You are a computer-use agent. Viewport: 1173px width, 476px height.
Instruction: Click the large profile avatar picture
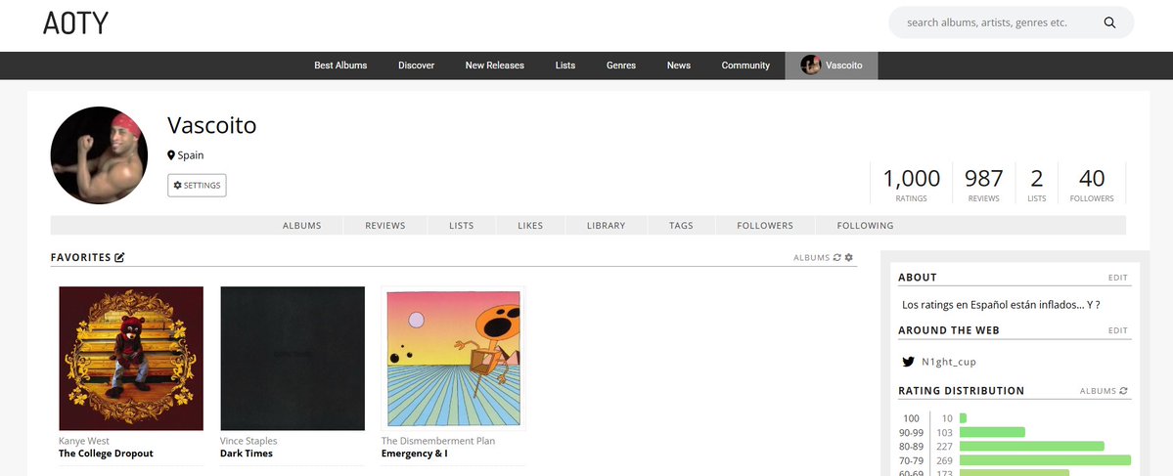(99, 155)
